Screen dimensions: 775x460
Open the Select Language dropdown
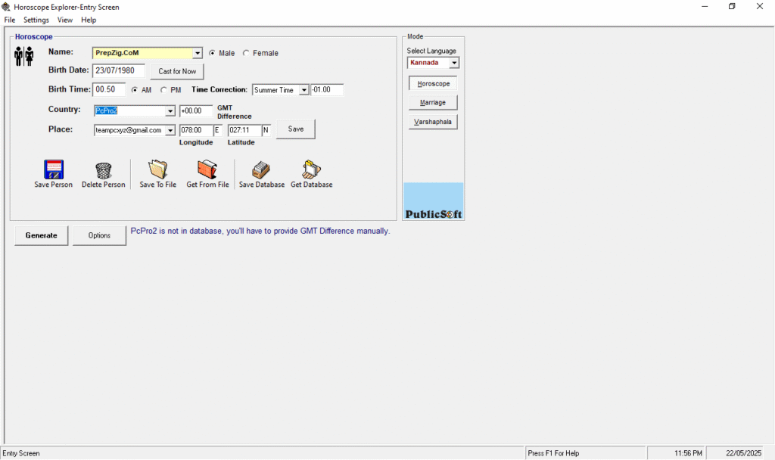pyautogui.click(x=454, y=63)
